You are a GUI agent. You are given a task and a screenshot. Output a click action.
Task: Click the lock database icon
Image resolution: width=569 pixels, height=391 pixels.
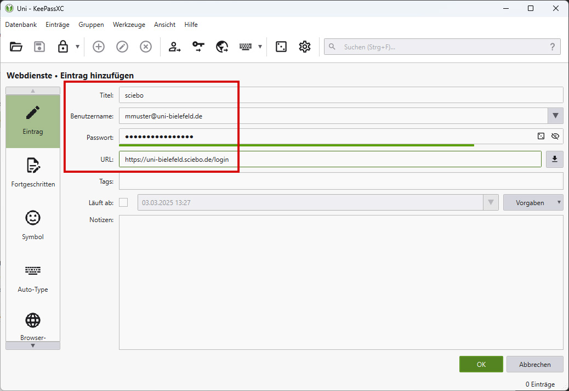click(63, 47)
